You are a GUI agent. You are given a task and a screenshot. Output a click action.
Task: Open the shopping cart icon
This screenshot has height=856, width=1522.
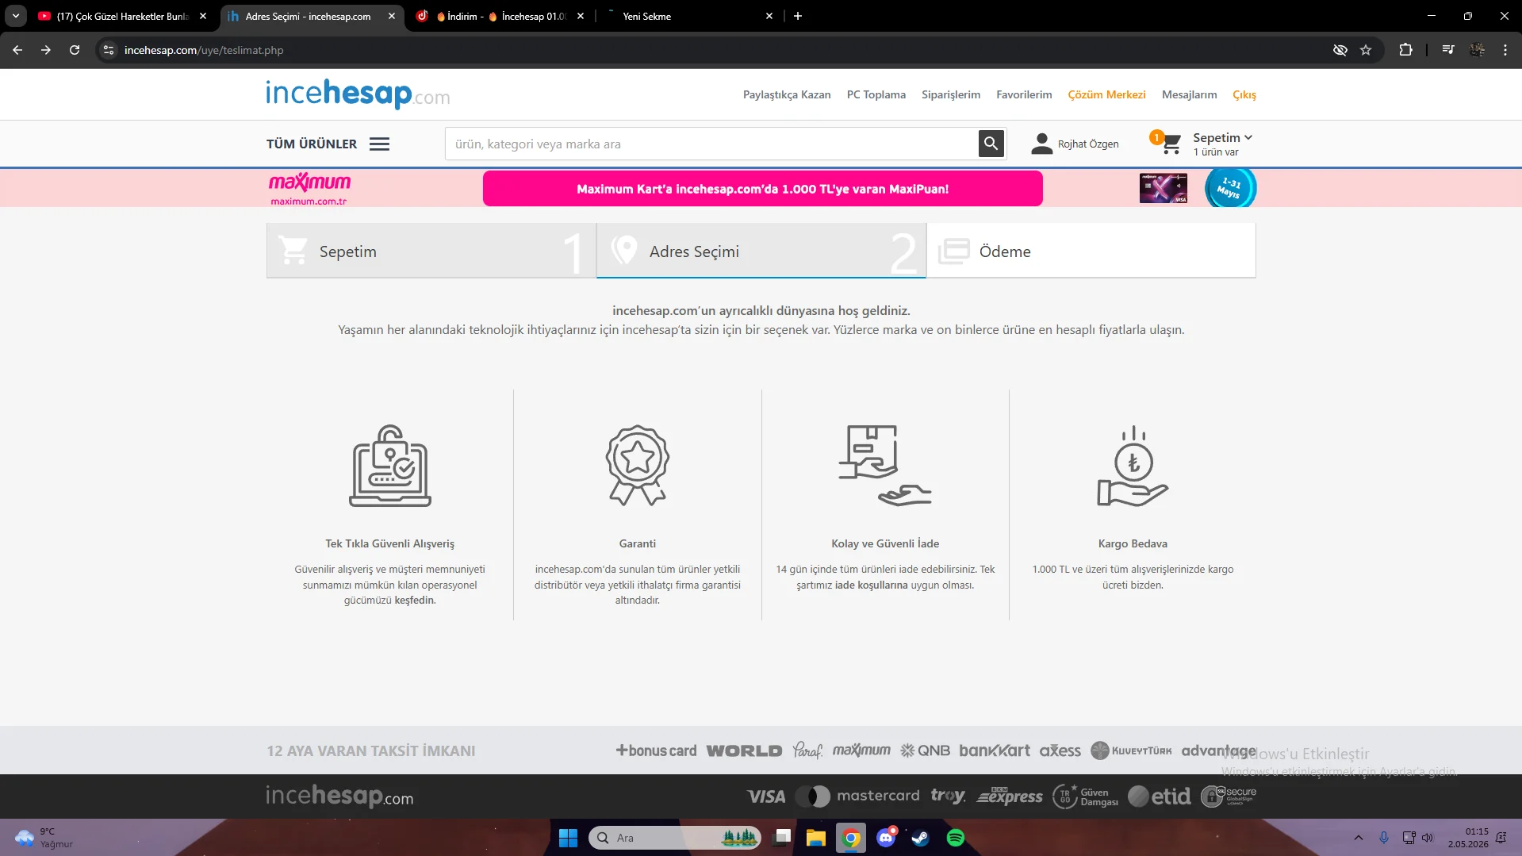click(x=1171, y=144)
